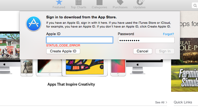Click the Quick Links heading
Viewport: 198px width, 108px height.
183,102
